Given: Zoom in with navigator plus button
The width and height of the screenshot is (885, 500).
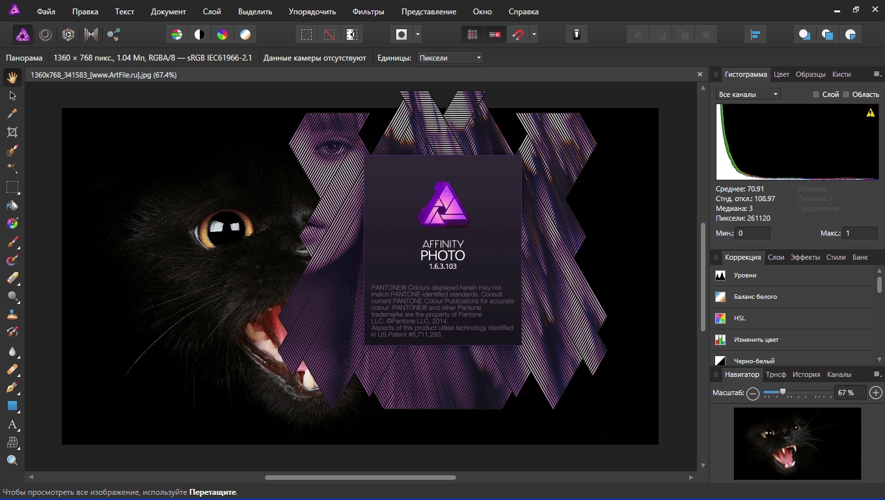Looking at the screenshot, I should pos(876,393).
